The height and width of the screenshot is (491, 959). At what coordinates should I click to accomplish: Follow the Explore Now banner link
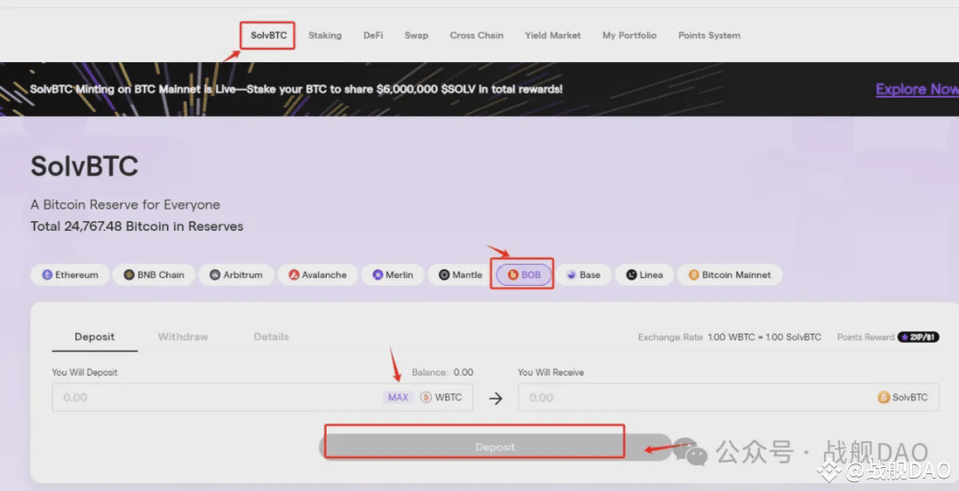pos(916,90)
